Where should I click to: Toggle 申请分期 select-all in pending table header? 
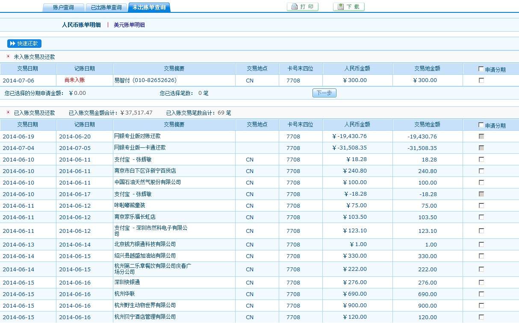[481, 69]
